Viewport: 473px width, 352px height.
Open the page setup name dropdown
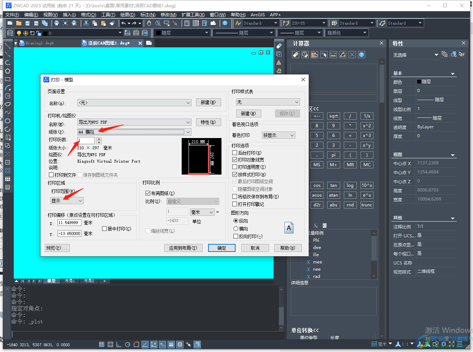click(x=134, y=103)
